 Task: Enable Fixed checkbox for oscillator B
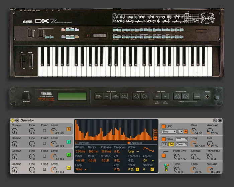tap(44, 156)
